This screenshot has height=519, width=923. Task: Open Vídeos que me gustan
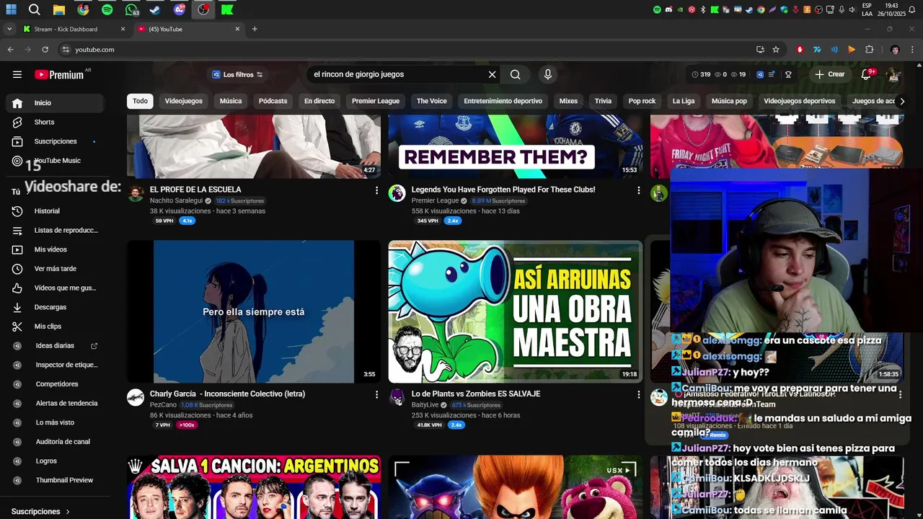56,288
